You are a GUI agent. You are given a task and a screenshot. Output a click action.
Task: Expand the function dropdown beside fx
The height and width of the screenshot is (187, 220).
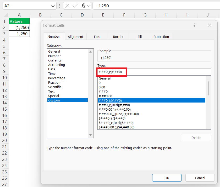(89, 6)
